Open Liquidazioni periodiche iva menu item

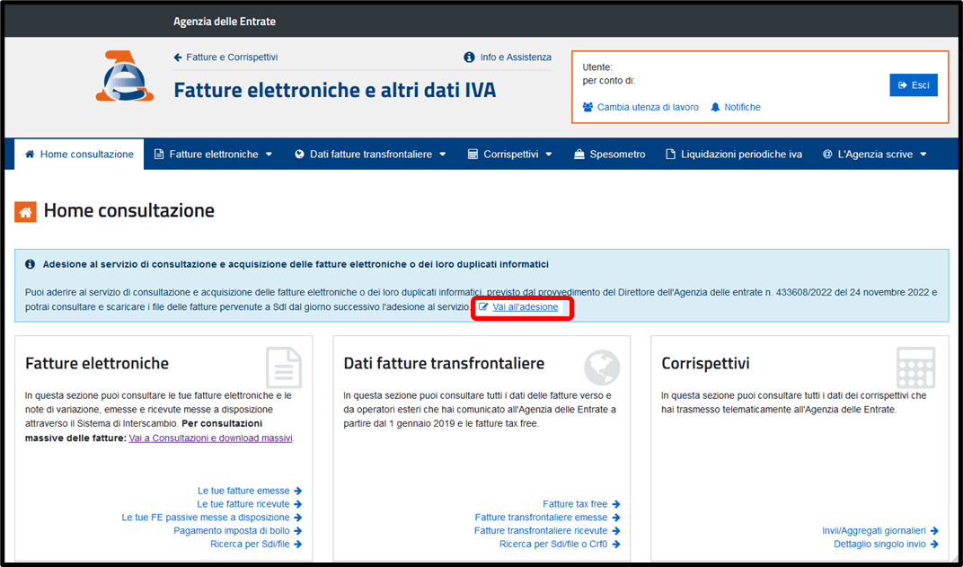[x=733, y=155]
